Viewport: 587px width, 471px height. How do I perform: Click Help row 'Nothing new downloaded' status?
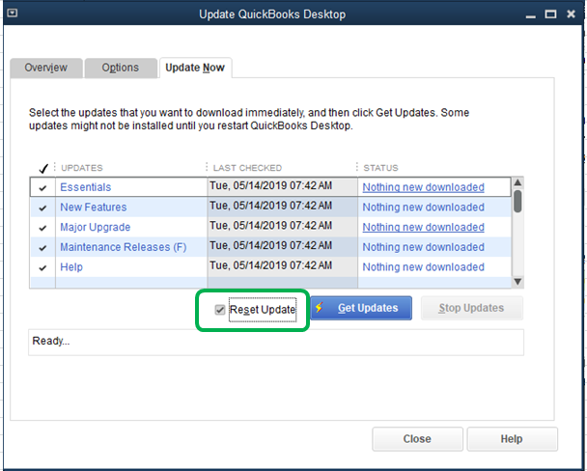point(424,266)
